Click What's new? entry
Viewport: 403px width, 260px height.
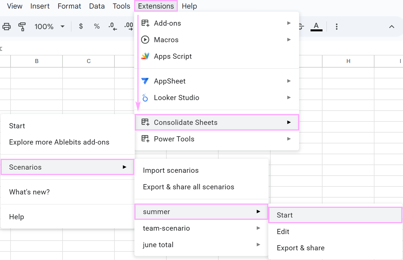click(67, 192)
